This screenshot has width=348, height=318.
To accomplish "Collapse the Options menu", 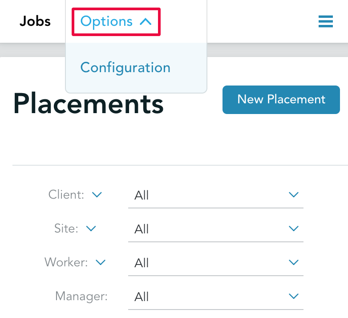I will click(116, 22).
